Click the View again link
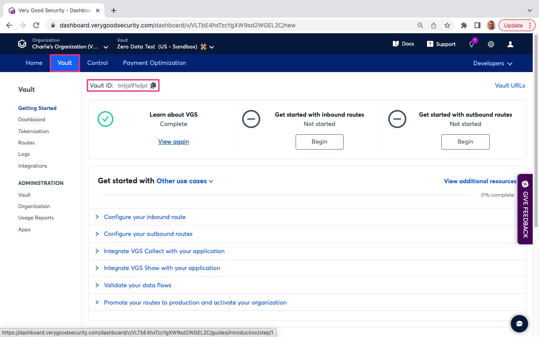Image resolution: width=539 pixels, height=337 pixels. [173, 142]
